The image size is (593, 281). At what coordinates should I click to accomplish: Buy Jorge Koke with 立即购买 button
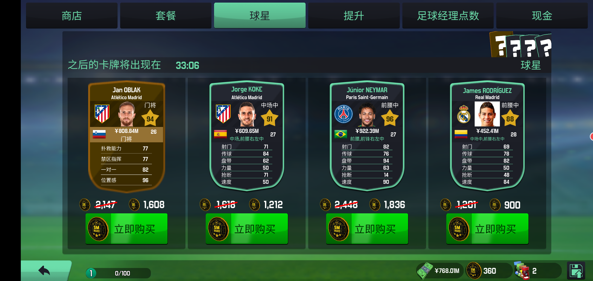click(x=247, y=229)
